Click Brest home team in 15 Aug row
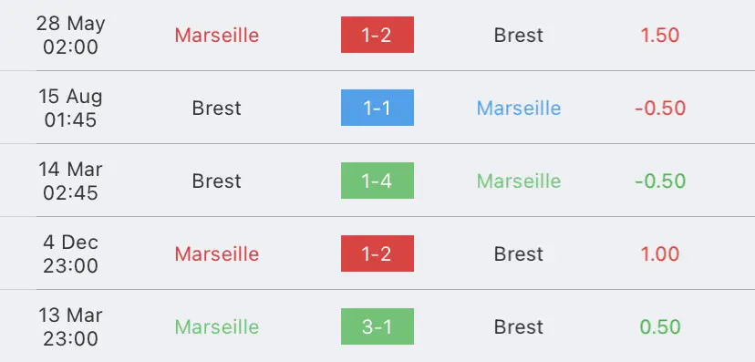The height and width of the screenshot is (362, 755). [x=217, y=108]
